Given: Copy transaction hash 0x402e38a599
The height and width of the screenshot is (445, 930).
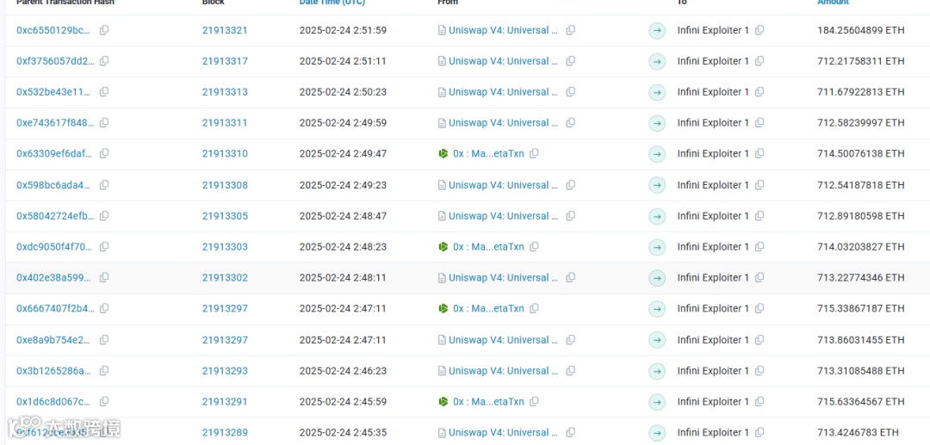Looking at the screenshot, I should click(x=104, y=277).
